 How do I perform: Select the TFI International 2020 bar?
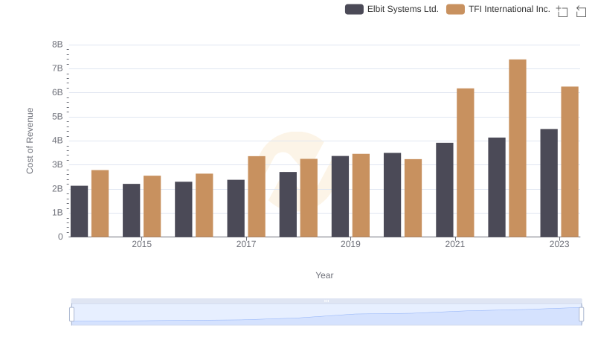414,198
